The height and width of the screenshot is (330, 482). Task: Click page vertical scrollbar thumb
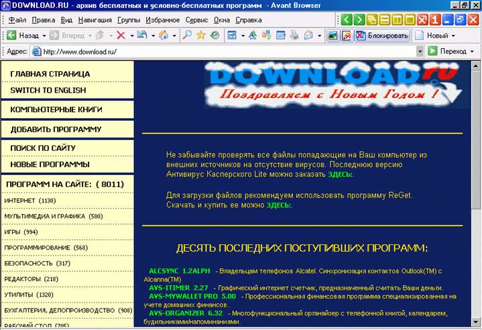click(476, 140)
